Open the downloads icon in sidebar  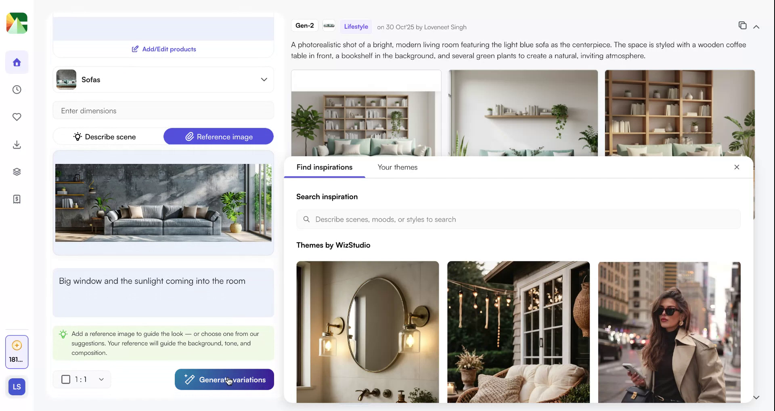17,145
